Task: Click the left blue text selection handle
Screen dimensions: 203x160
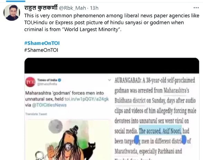Action: point(136,140)
